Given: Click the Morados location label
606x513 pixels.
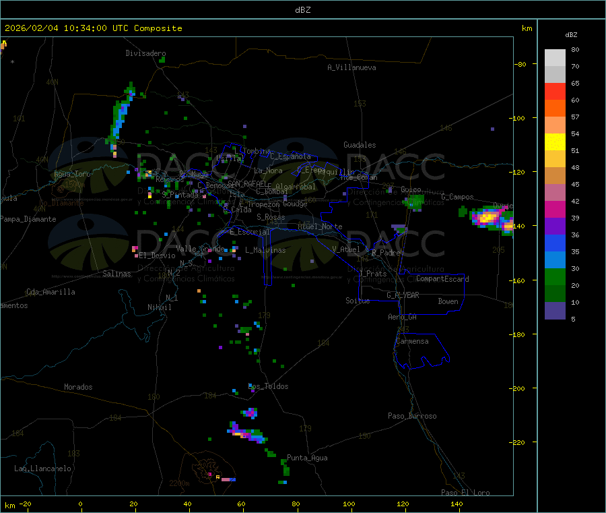Looking at the screenshot, I should pos(78,387).
